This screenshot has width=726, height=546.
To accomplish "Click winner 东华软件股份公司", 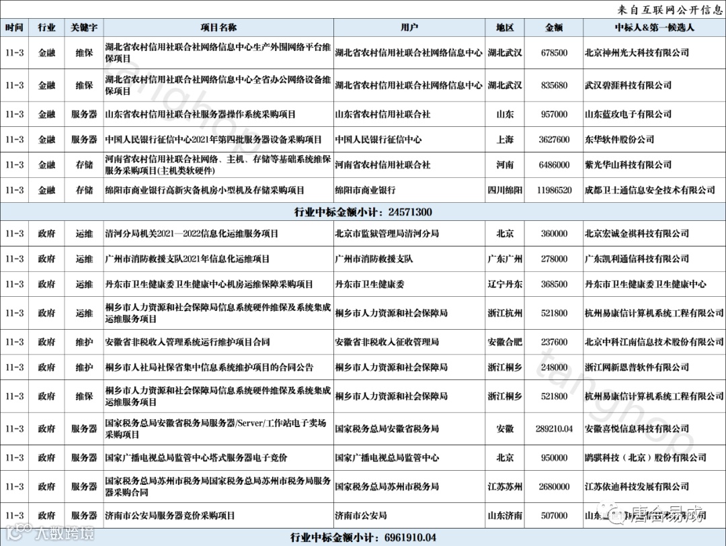I will [619, 139].
